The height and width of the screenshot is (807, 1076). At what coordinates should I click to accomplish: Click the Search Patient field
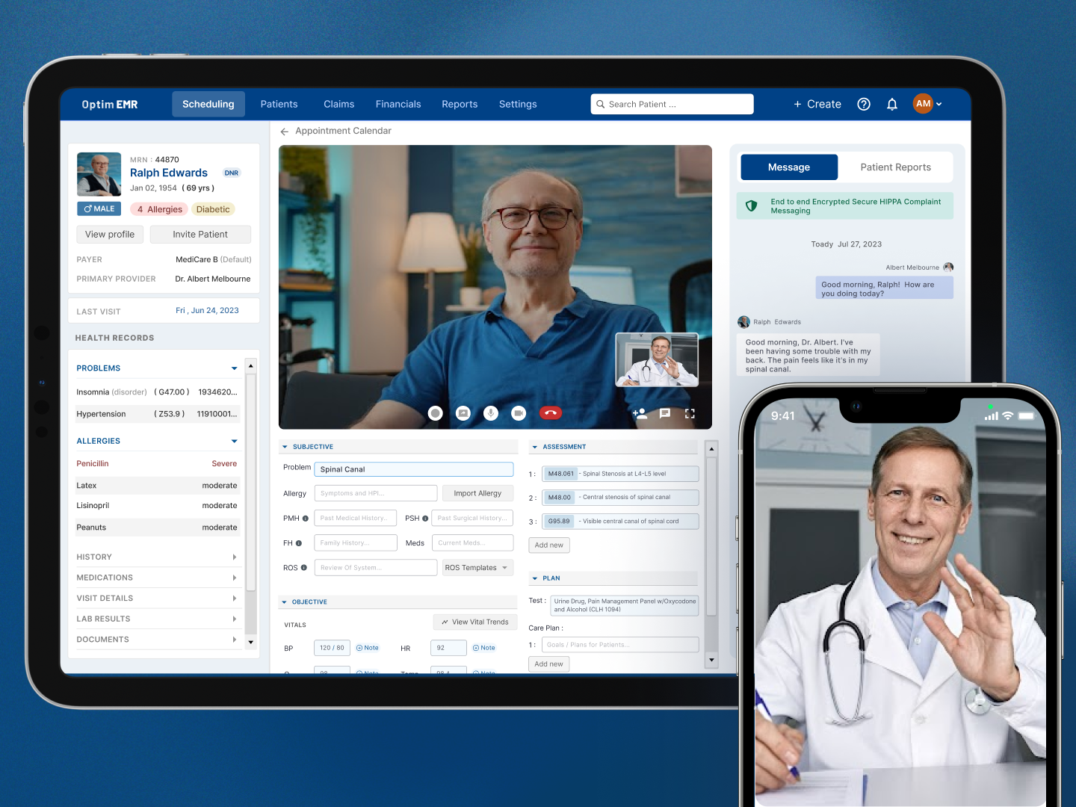tap(671, 104)
